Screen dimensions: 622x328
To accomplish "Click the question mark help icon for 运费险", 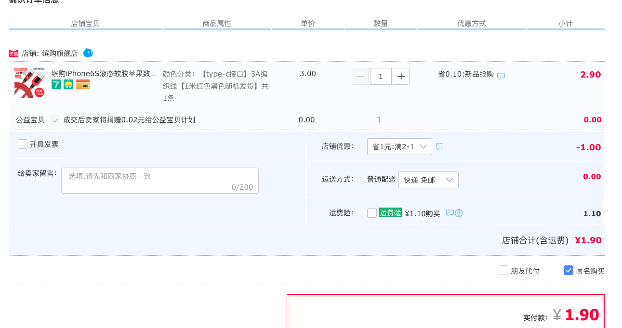I will [459, 213].
